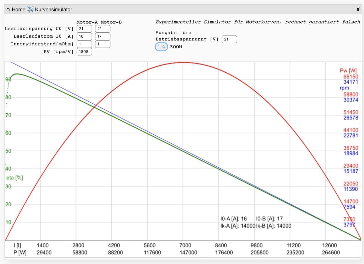Click the red power curve peak
Viewport: 364px width, 264px height.
(183, 62)
